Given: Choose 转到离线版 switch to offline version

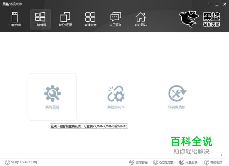Looking at the screenshot, I should point(177,97).
